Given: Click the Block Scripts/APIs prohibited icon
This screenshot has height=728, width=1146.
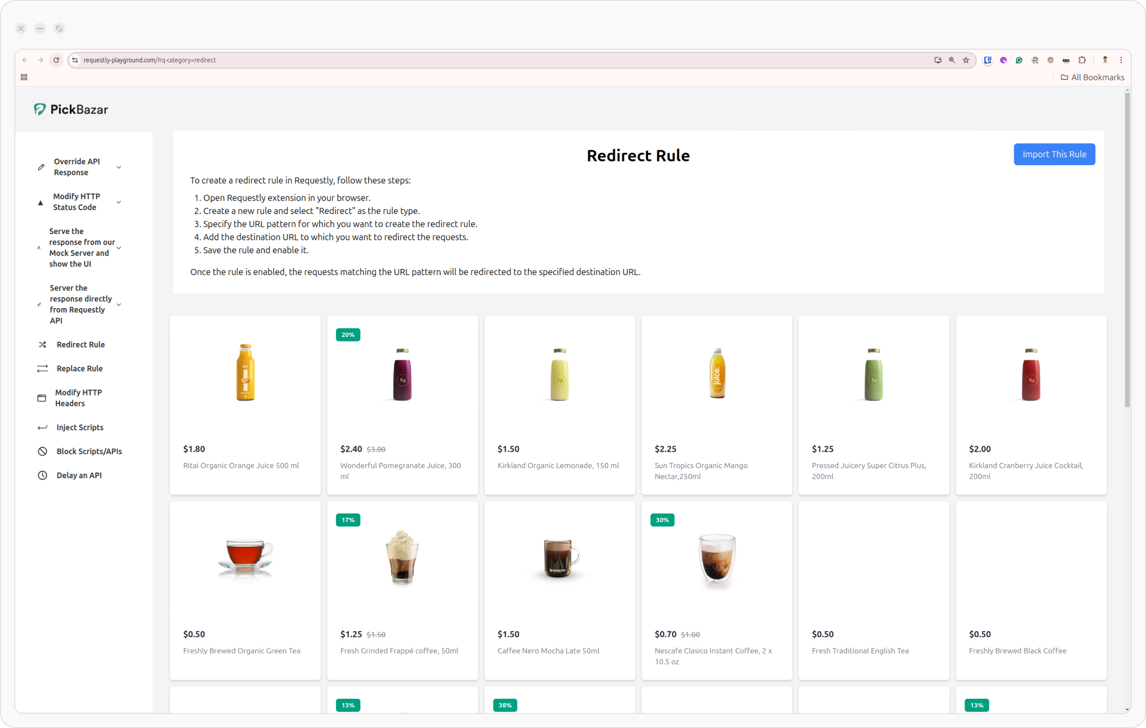Looking at the screenshot, I should tap(42, 451).
